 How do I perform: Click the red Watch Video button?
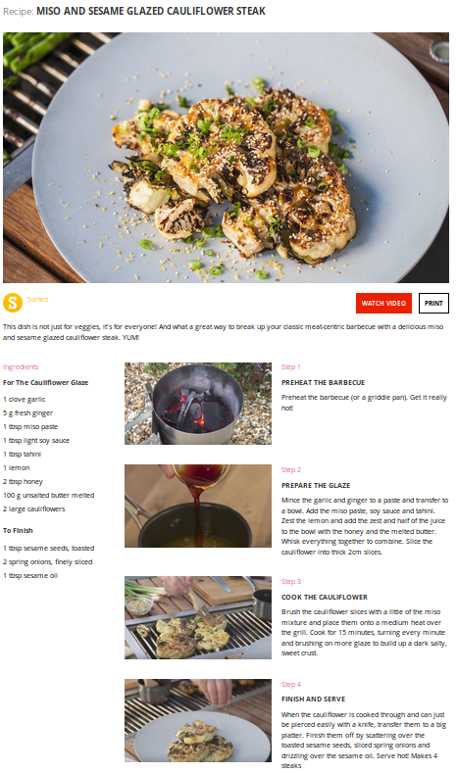[x=383, y=303]
